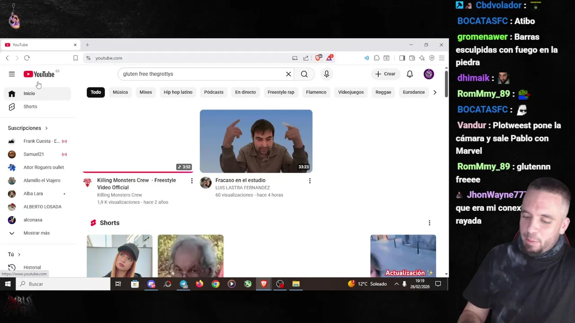Open the Actualización short thumbnail
This screenshot has height=323, width=575.
click(403, 256)
